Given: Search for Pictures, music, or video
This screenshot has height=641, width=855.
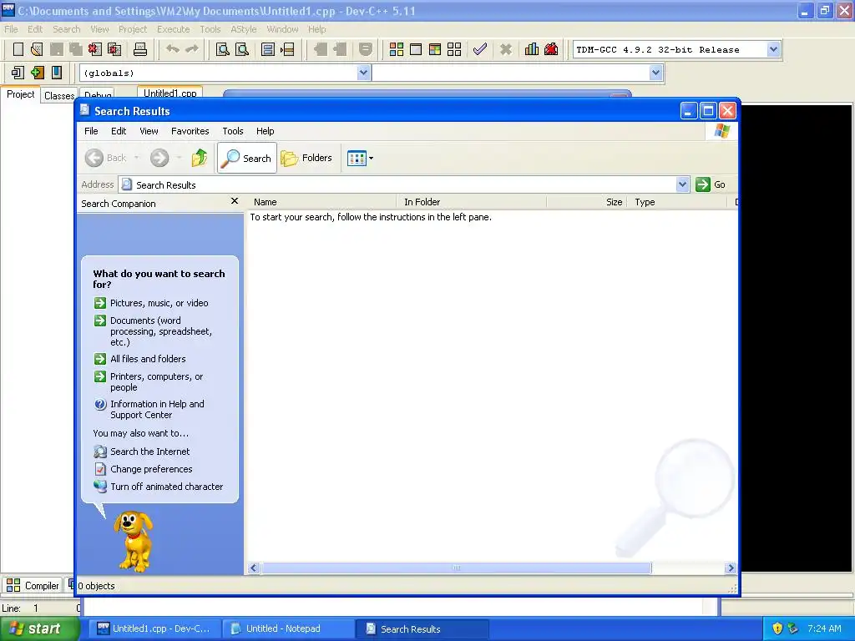Looking at the screenshot, I should point(159,303).
